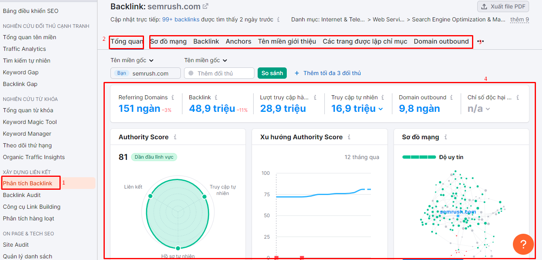Open Các trang được lập chỉ mục tab
The height and width of the screenshot is (260, 542).
[365, 41]
